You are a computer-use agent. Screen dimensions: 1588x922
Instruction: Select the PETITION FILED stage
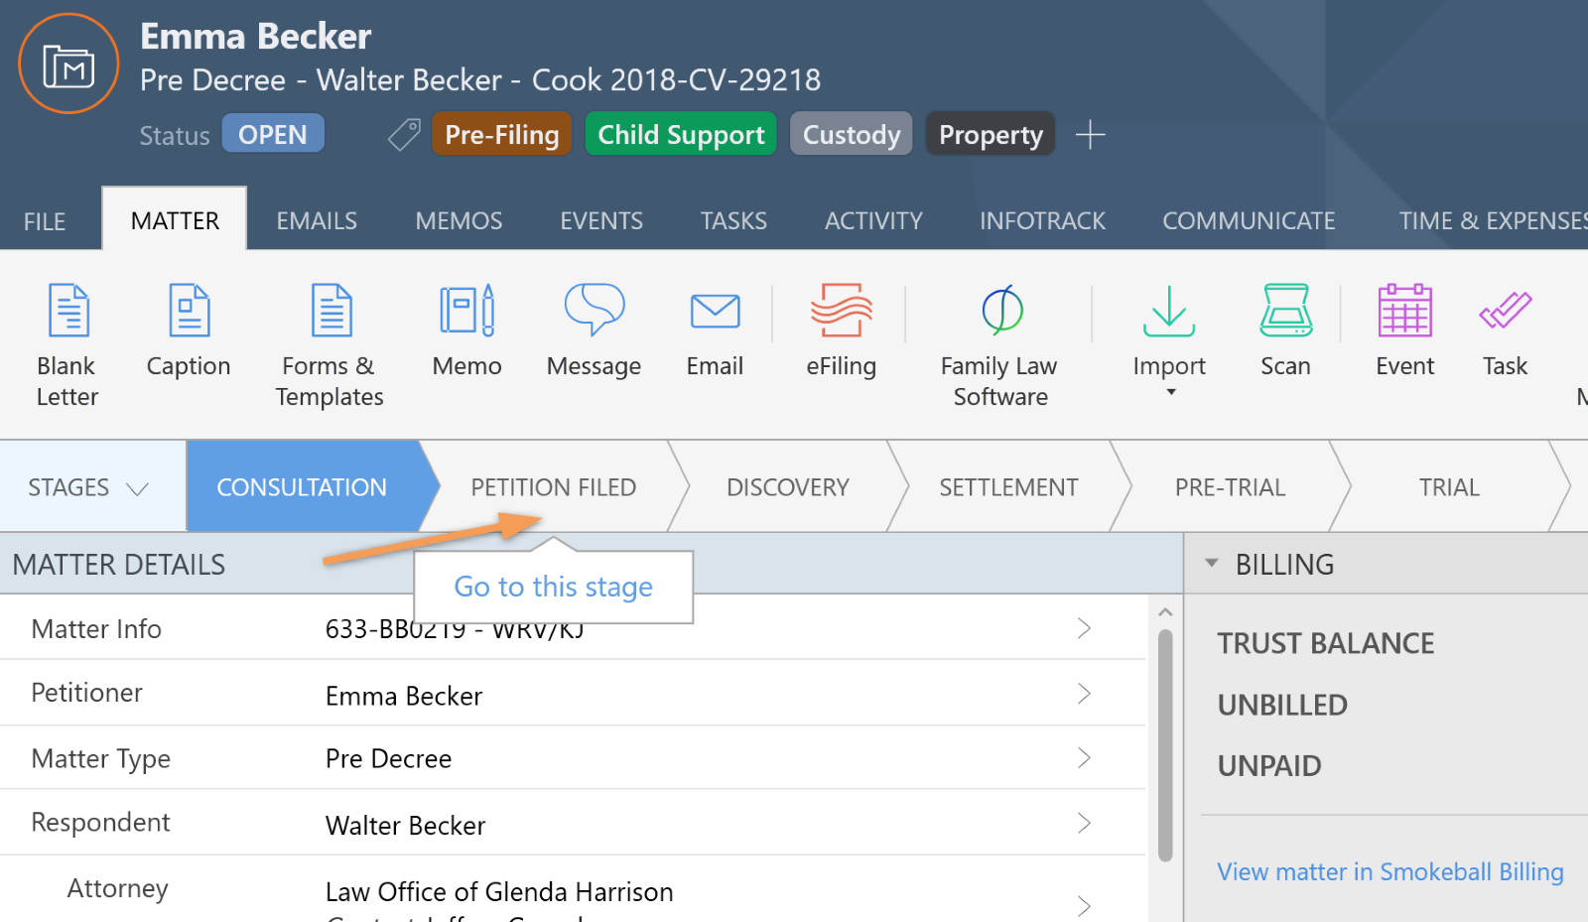(553, 487)
